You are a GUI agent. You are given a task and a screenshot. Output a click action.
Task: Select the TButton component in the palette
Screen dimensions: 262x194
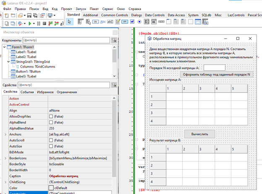coord(96,21)
